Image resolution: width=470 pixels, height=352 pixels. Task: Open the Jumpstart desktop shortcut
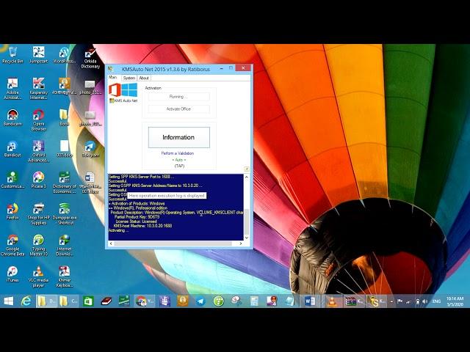[x=38, y=55]
